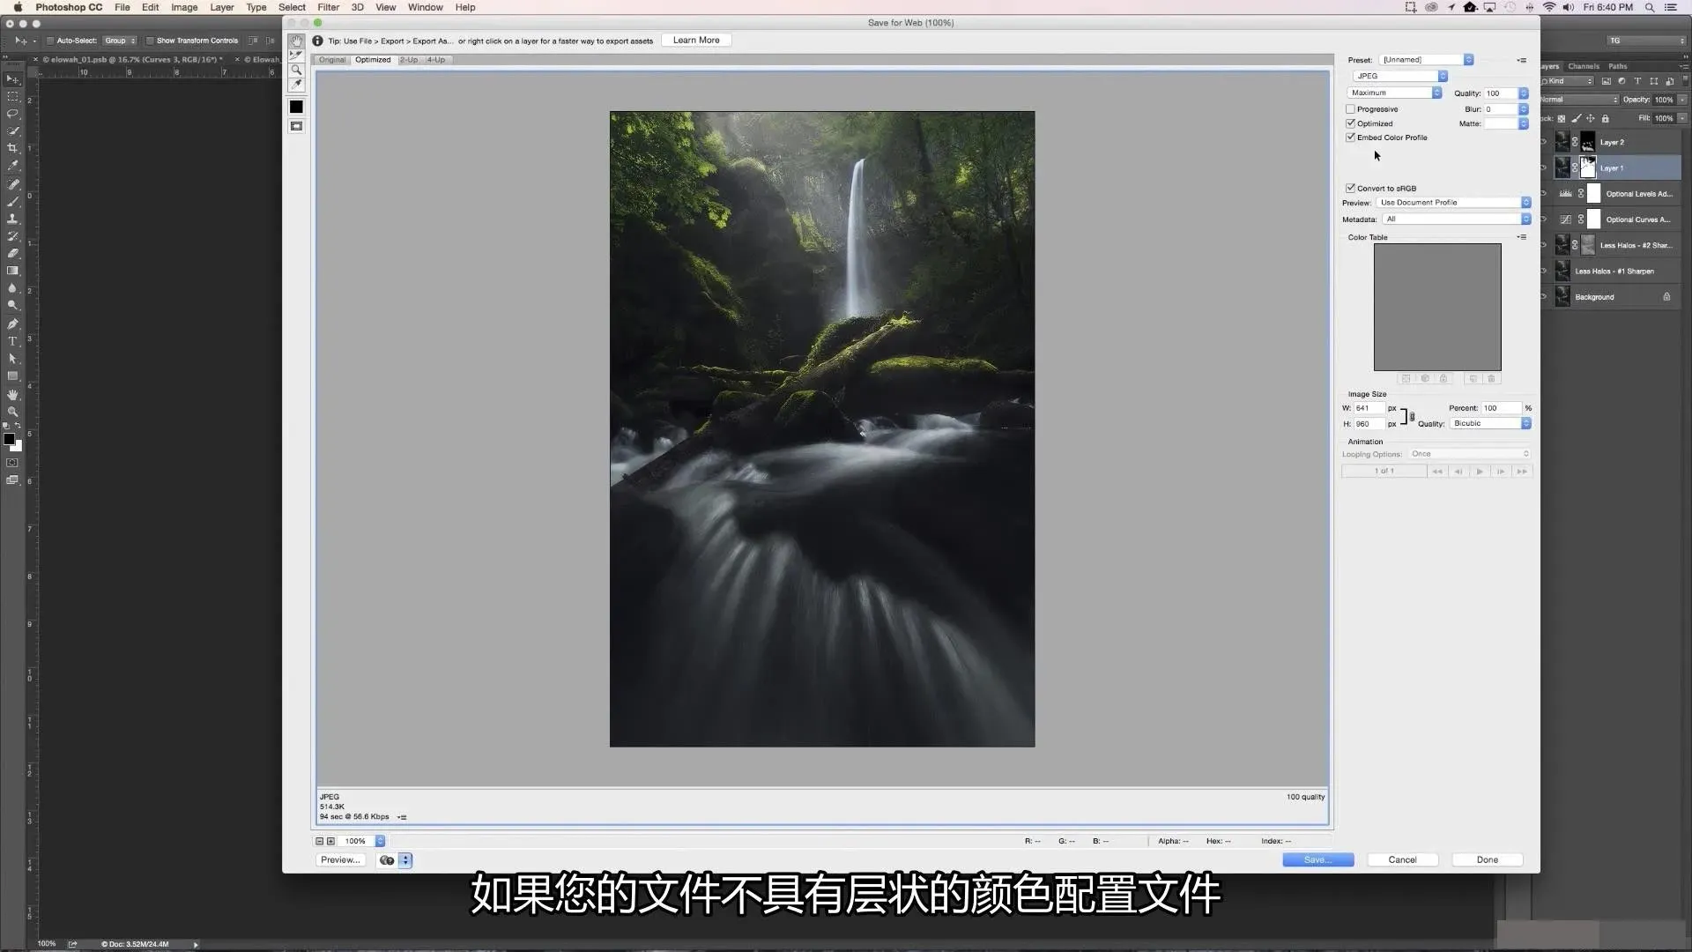This screenshot has width=1692, height=952.
Task: Toggle Convert to sRGB checkbox
Action: 1350,188
